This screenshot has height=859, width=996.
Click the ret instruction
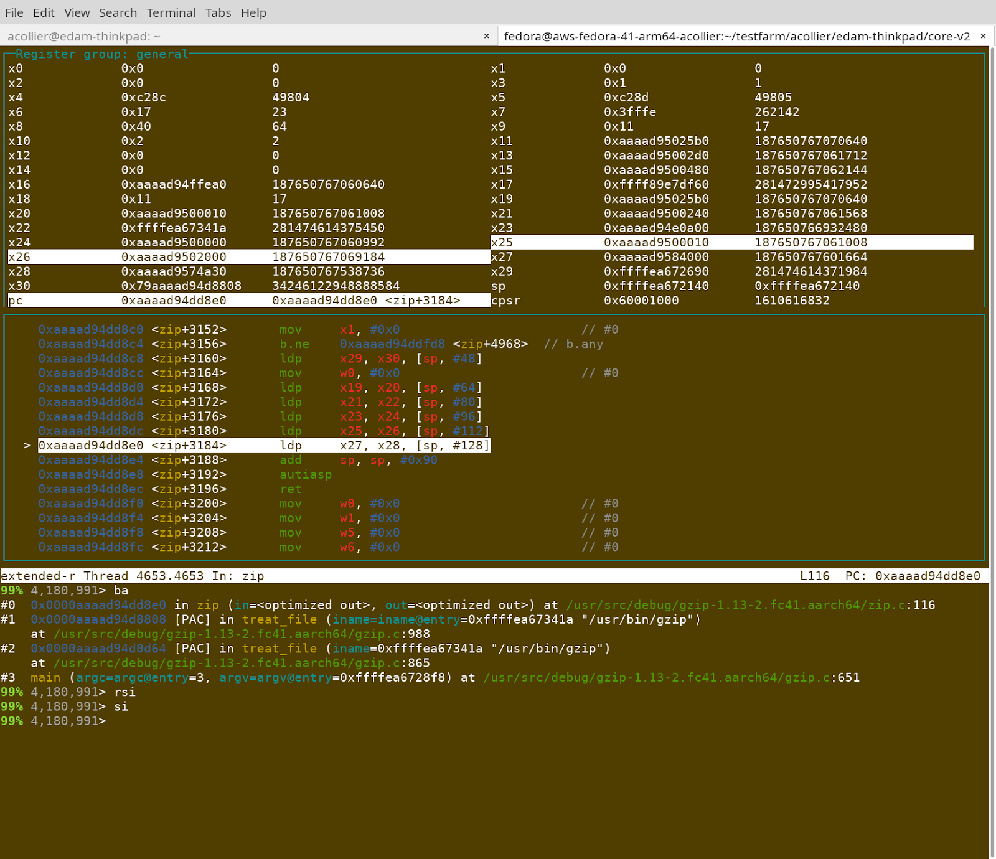point(291,489)
